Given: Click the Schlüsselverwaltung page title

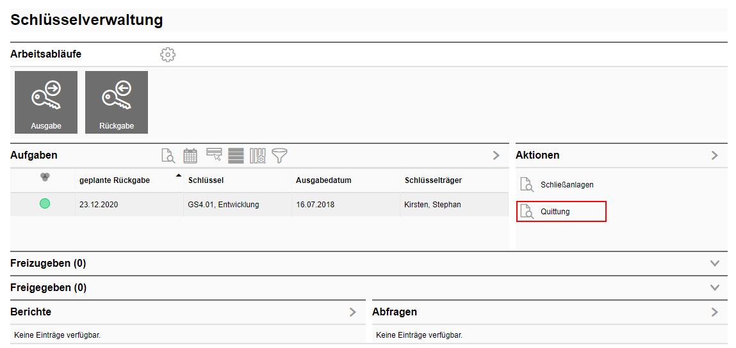Looking at the screenshot, I should point(87,20).
